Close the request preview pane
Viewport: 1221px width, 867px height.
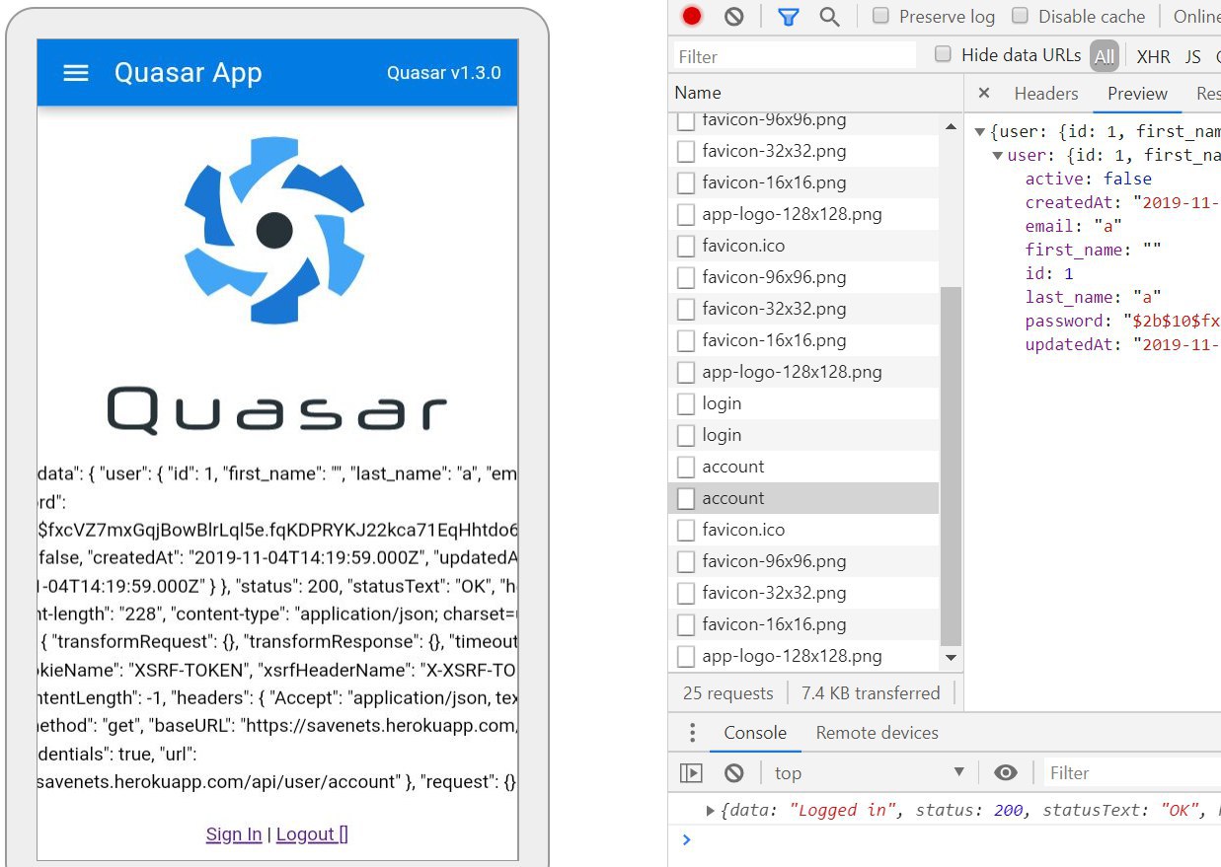[983, 93]
